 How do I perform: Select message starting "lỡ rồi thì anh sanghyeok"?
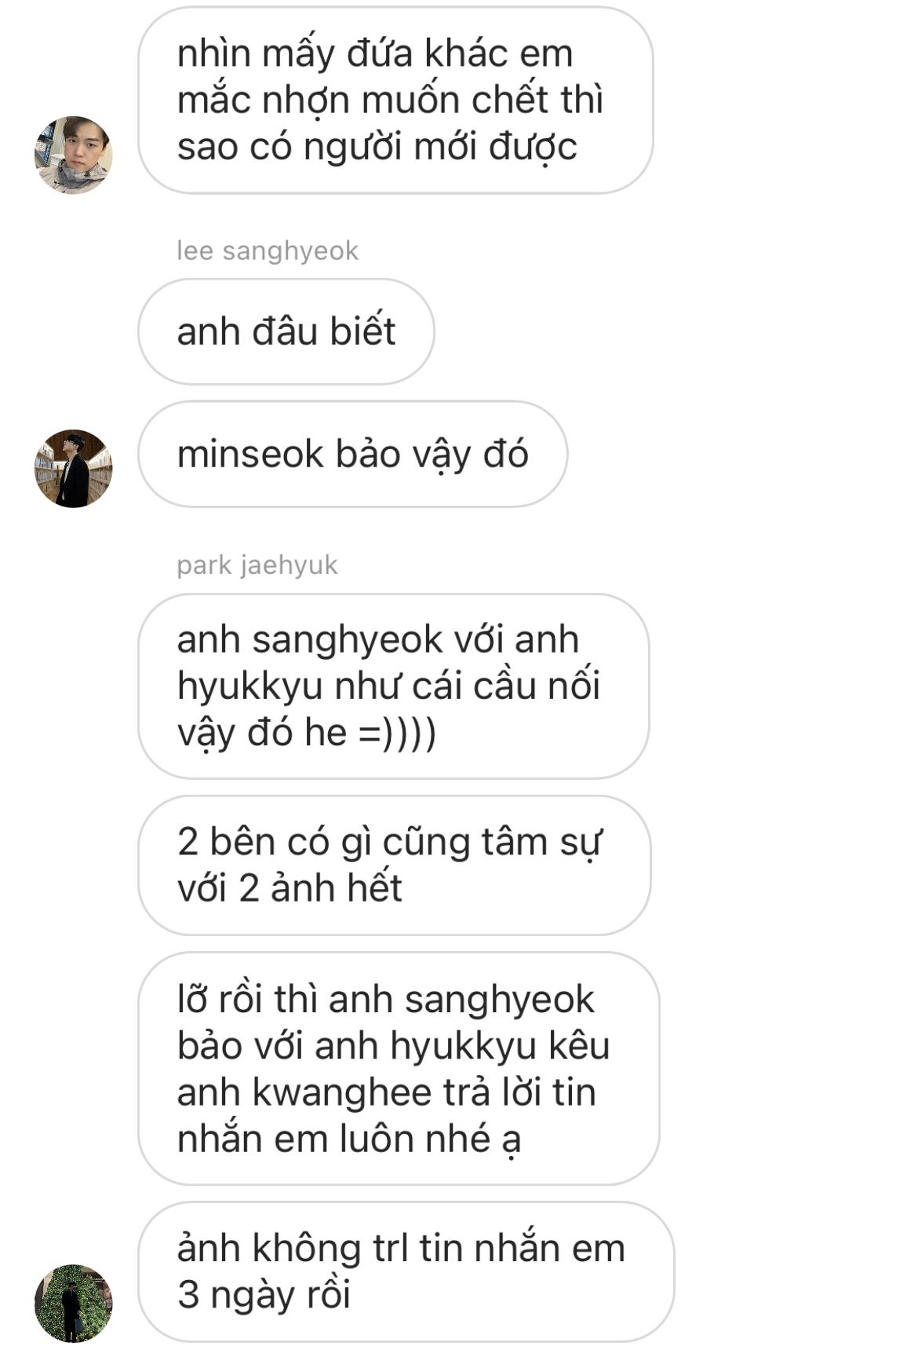pos(399,1069)
